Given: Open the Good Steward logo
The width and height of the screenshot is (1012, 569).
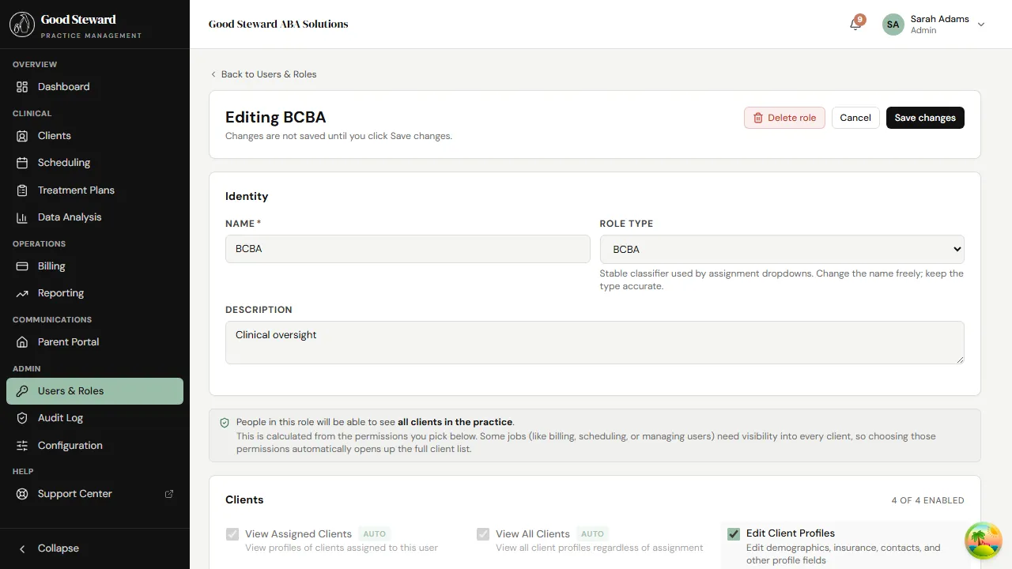Looking at the screenshot, I should [x=21, y=24].
